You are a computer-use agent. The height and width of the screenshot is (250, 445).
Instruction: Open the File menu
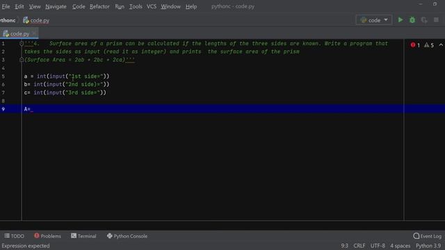(6, 6)
